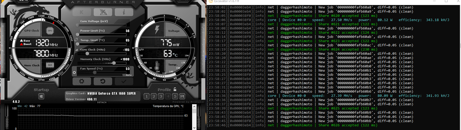Viewport: 461px width, 130px height.
Task: Edit the Power Limit value 56
Action: coord(127,31)
